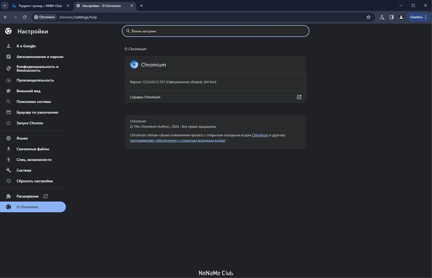Screen dimensions: 432x278
Task: Close the NNM-Club tab
Action: 67,6
